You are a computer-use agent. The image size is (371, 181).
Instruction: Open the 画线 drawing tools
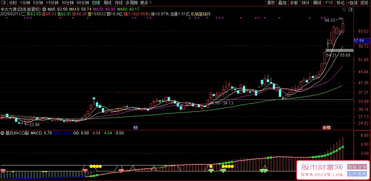pos(317,3)
